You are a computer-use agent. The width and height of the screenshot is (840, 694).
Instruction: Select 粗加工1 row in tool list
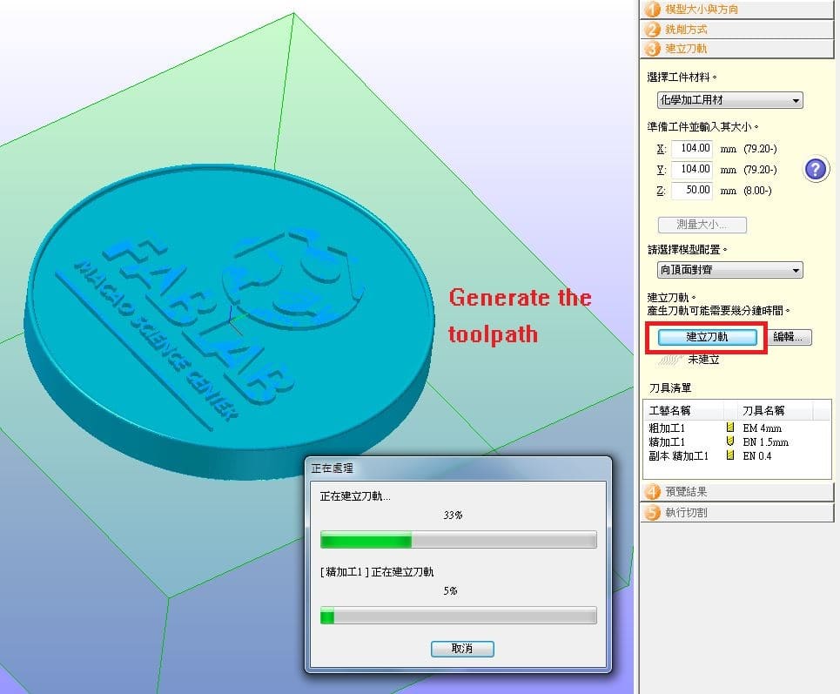click(x=736, y=428)
